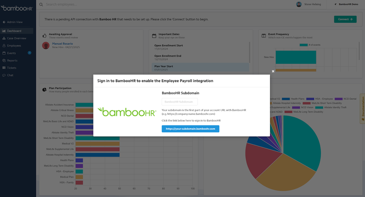Toggle the MetLife Long Term Disability legend swatch
Viewport: 365px width, 197px height.
coord(289,112)
